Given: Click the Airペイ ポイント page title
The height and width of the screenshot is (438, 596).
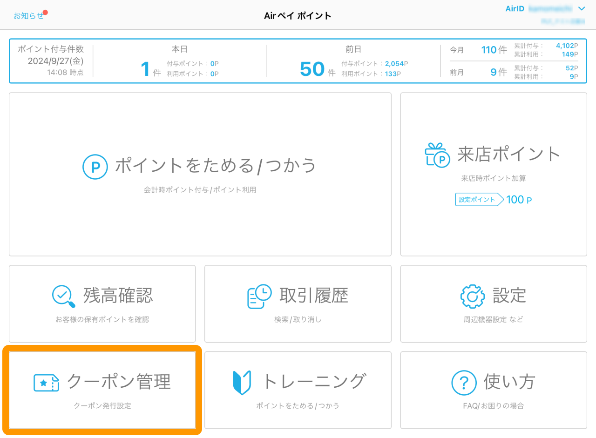Looking at the screenshot, I should 298,16.
